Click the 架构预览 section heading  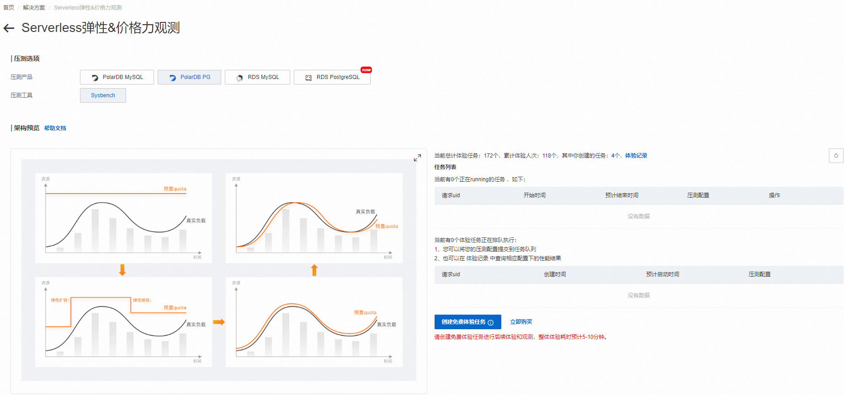pos(27,128)
